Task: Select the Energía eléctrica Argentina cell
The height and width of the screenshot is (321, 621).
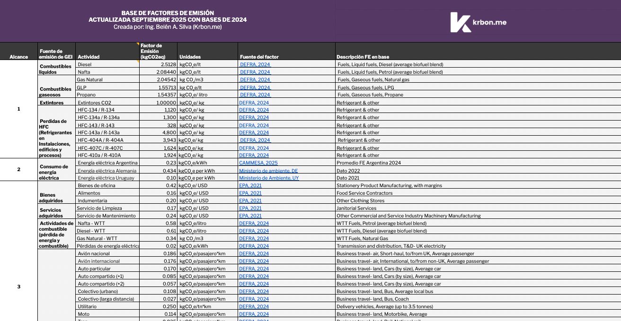Action: click(x=107, y=163)
